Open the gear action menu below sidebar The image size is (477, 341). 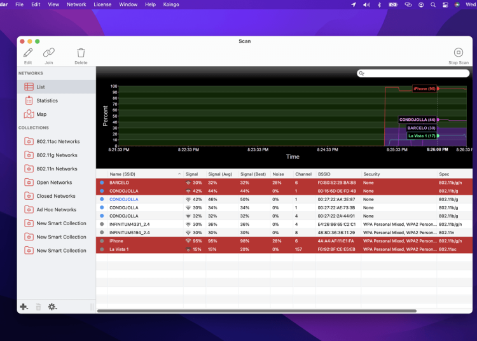pos(52,307)
